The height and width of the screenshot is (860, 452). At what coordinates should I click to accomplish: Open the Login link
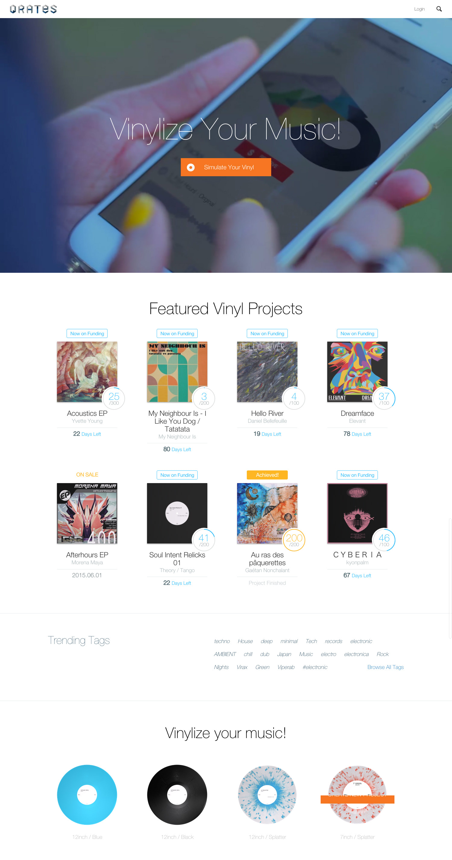419,9
